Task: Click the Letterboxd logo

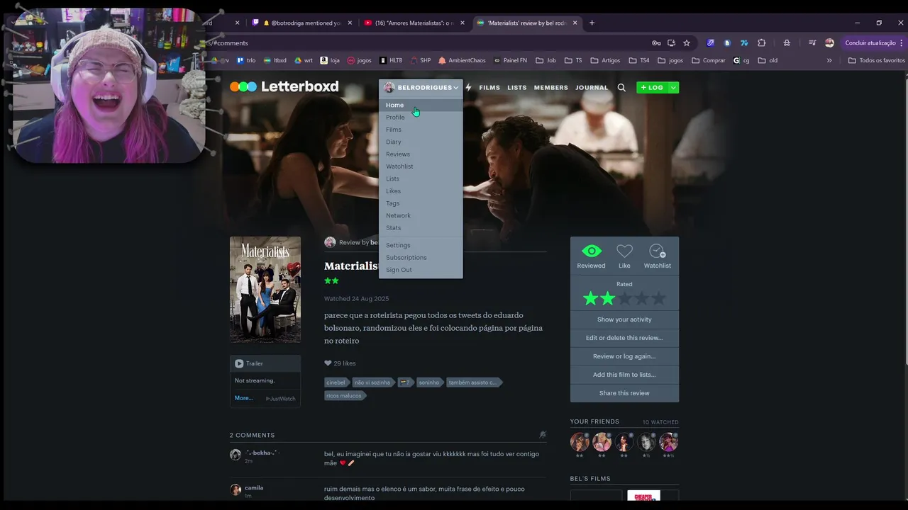Action: 284,86
